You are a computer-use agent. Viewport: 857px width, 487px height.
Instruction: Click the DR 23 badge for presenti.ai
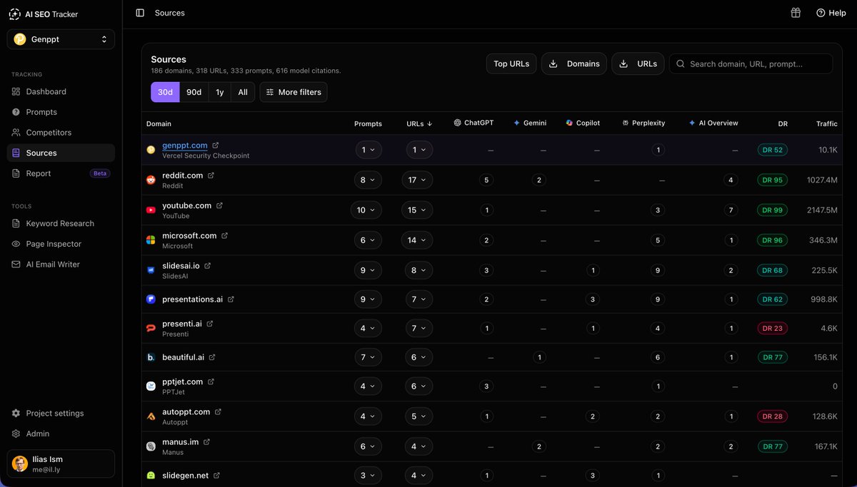[773, 328]
